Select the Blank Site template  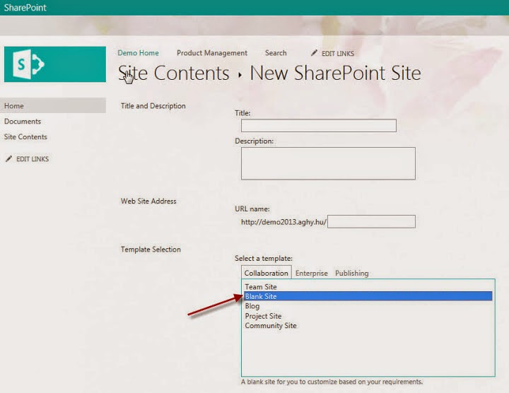[x=368, y=296]
